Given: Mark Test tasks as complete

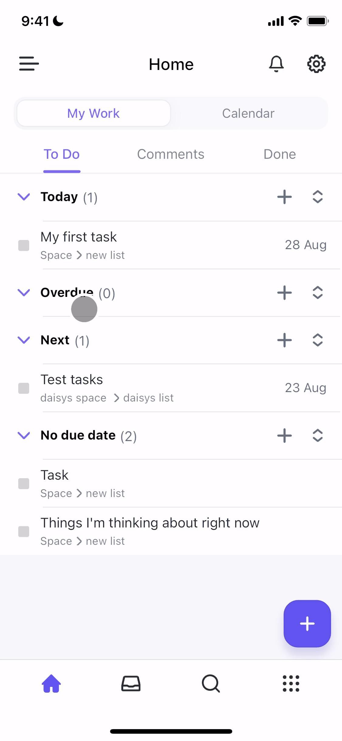Looking at the screenshot, I should point(24,388).
